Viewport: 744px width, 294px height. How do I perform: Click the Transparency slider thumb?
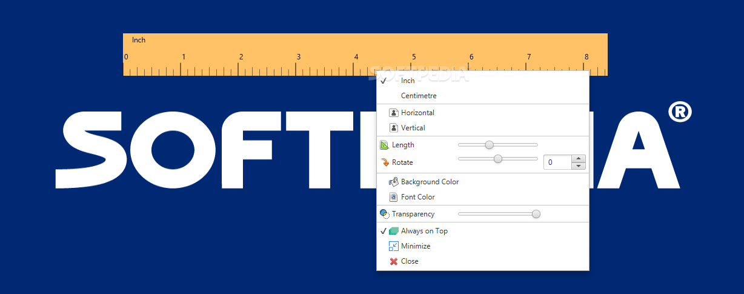(x=536, y=214)
